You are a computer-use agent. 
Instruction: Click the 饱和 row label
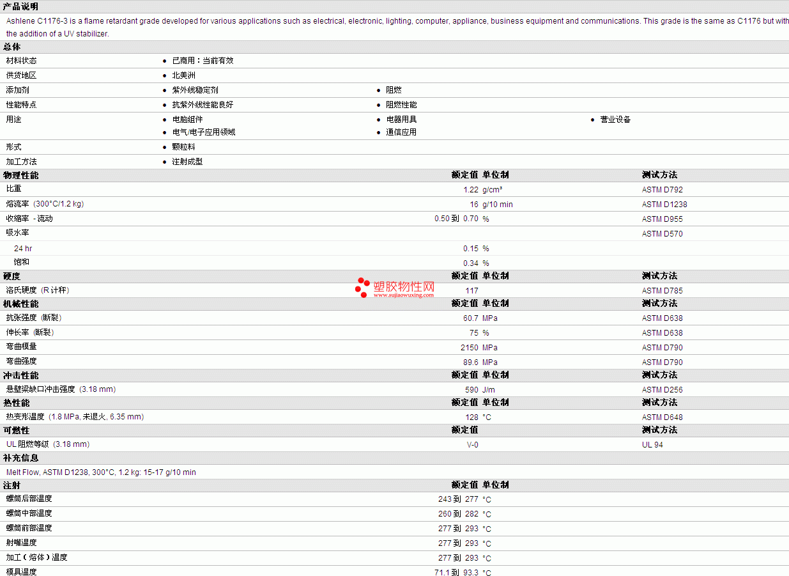(22, 263)
